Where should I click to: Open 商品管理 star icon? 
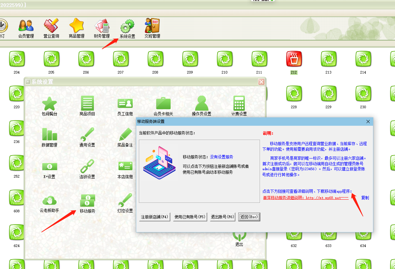[x=76, y=26]
